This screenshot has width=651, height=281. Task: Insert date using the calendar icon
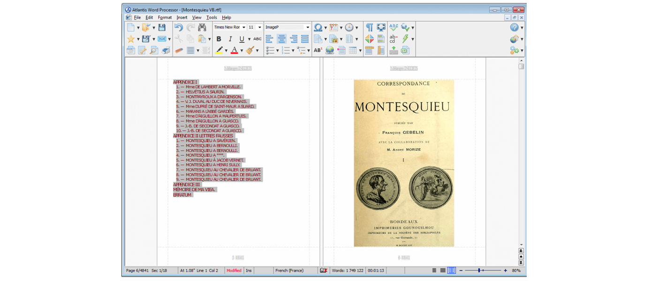[333, 28]
